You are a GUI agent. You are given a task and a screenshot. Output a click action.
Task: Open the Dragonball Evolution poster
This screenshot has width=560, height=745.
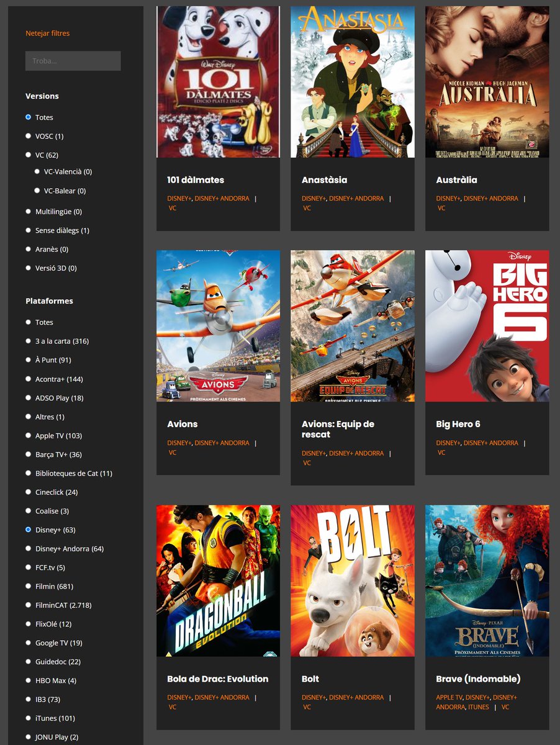tap(218, 580)
